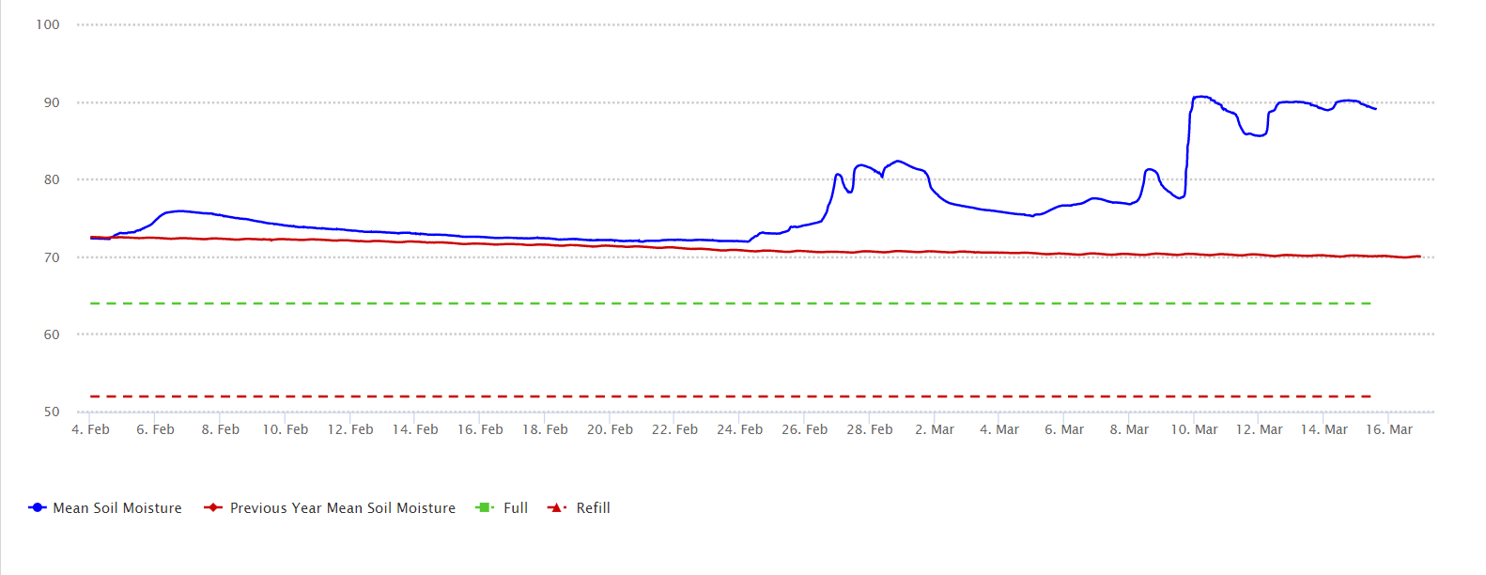Click the green dashed Full threshold line
Image resolution: width=1486 pixels, height=575 pixels.
(658, 303)
